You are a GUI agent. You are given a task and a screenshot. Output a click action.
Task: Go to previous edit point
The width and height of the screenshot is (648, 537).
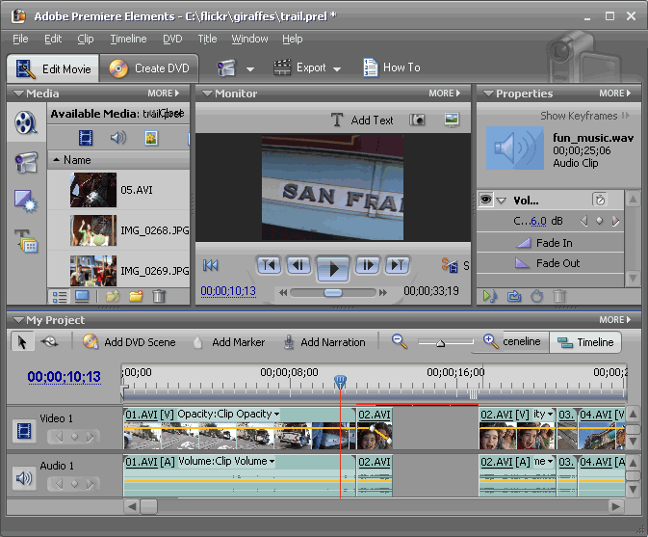(x=269, y=265)
